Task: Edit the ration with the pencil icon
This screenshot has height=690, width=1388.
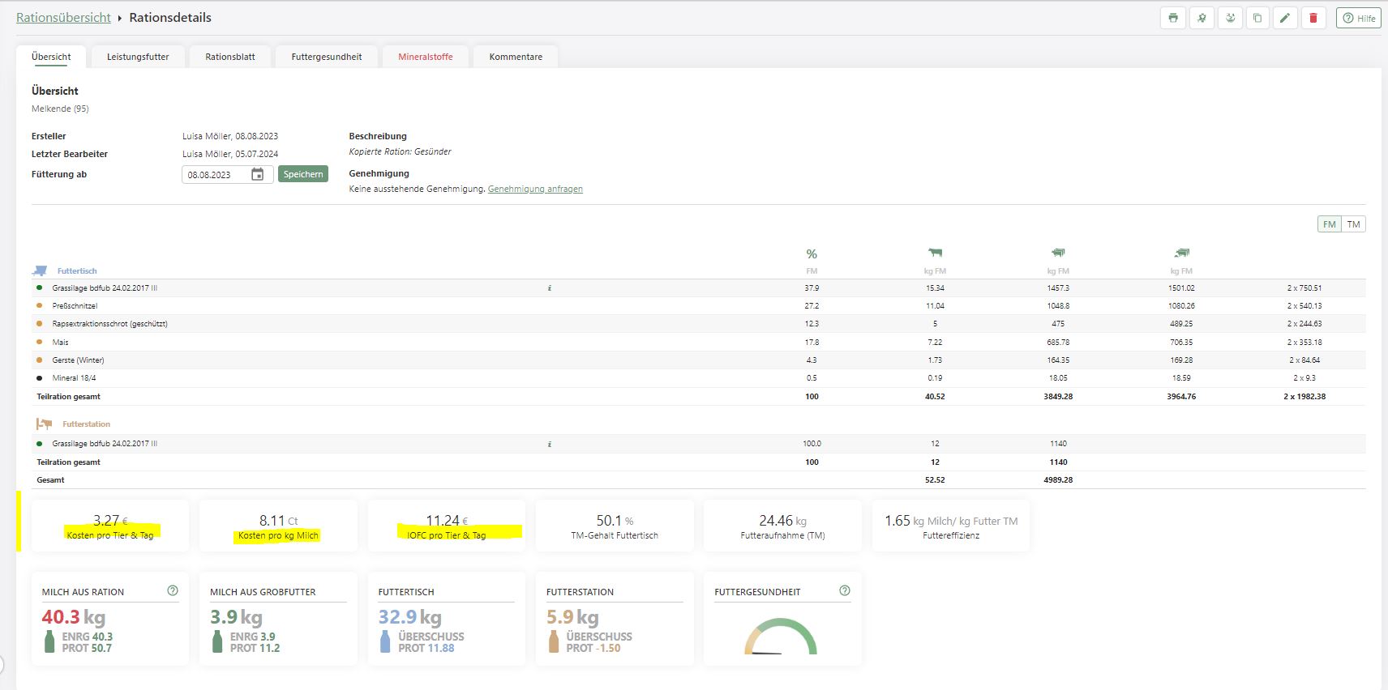Action: click(x=1285, y=18)
